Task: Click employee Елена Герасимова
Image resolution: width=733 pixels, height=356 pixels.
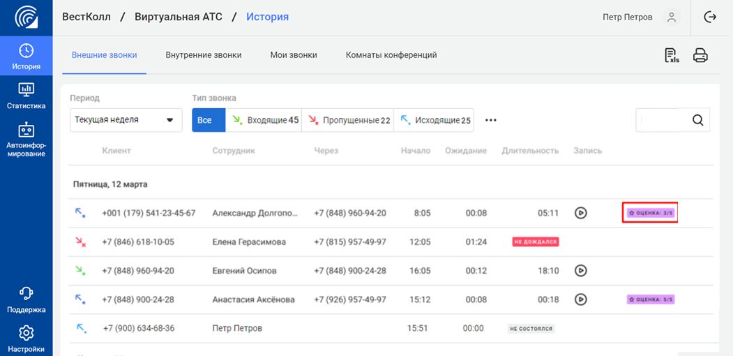Action: [x=249, y=242]
